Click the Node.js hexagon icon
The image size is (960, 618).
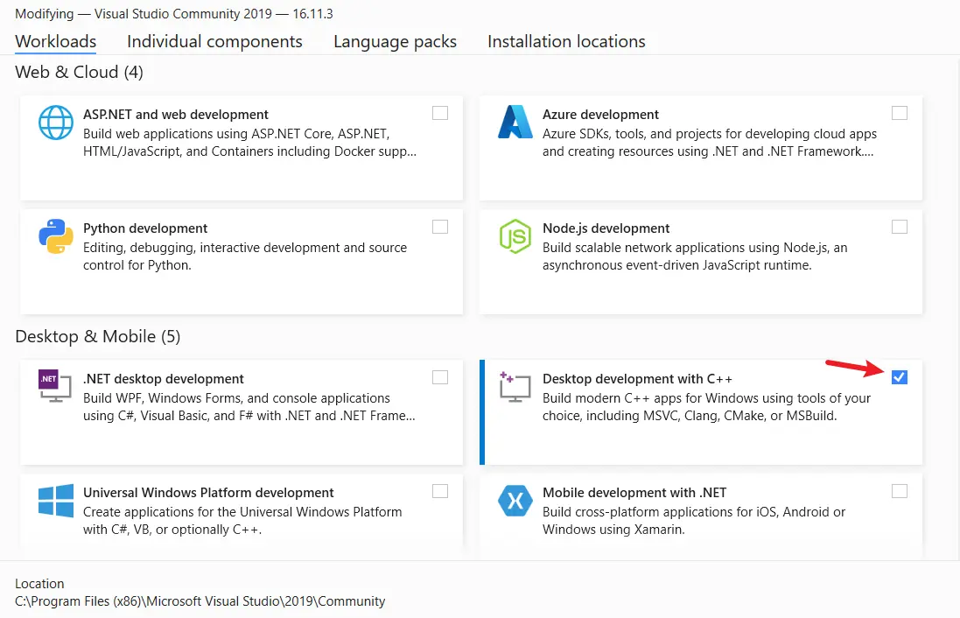pyautogui.click(x=515, y=236)
